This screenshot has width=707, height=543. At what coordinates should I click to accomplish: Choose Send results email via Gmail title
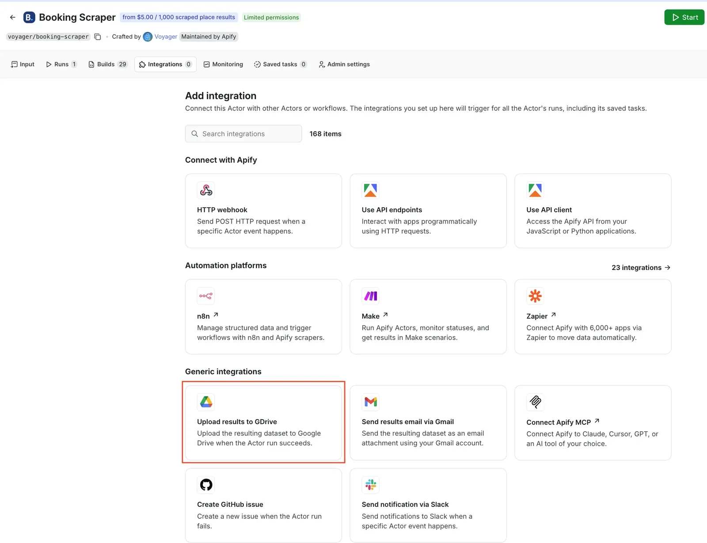[408, 422]
